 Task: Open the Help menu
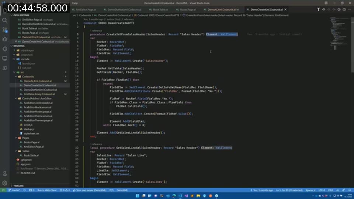coord(75,3)
